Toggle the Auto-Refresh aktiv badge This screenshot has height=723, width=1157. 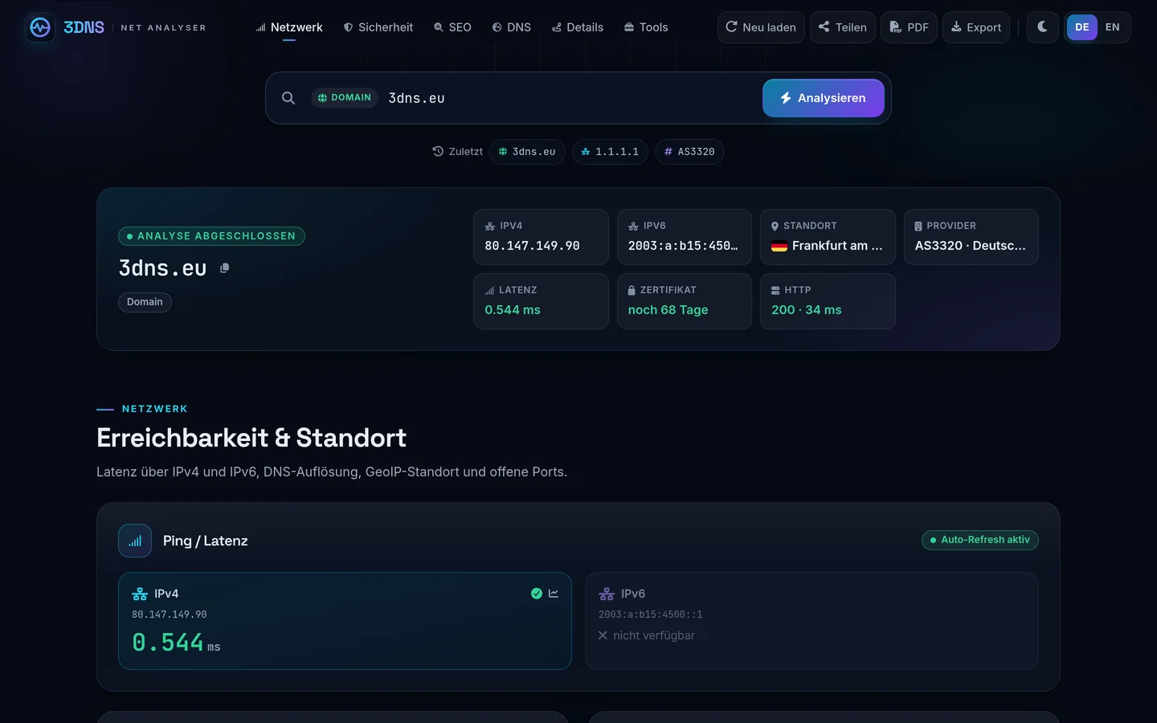[980, 540]
